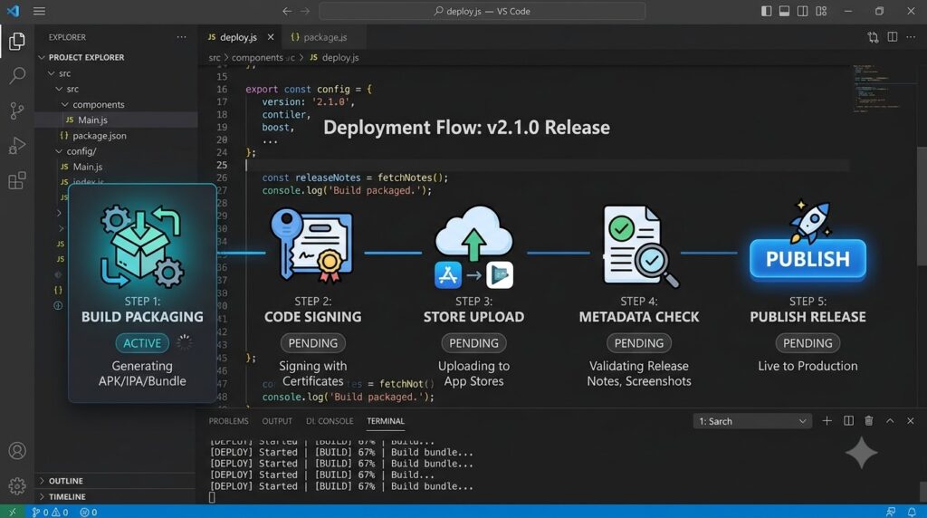The width and height of the screenshot is (927, 518).
Task: Add a new terminal with plus icon
Action: [x=827, y=420]
